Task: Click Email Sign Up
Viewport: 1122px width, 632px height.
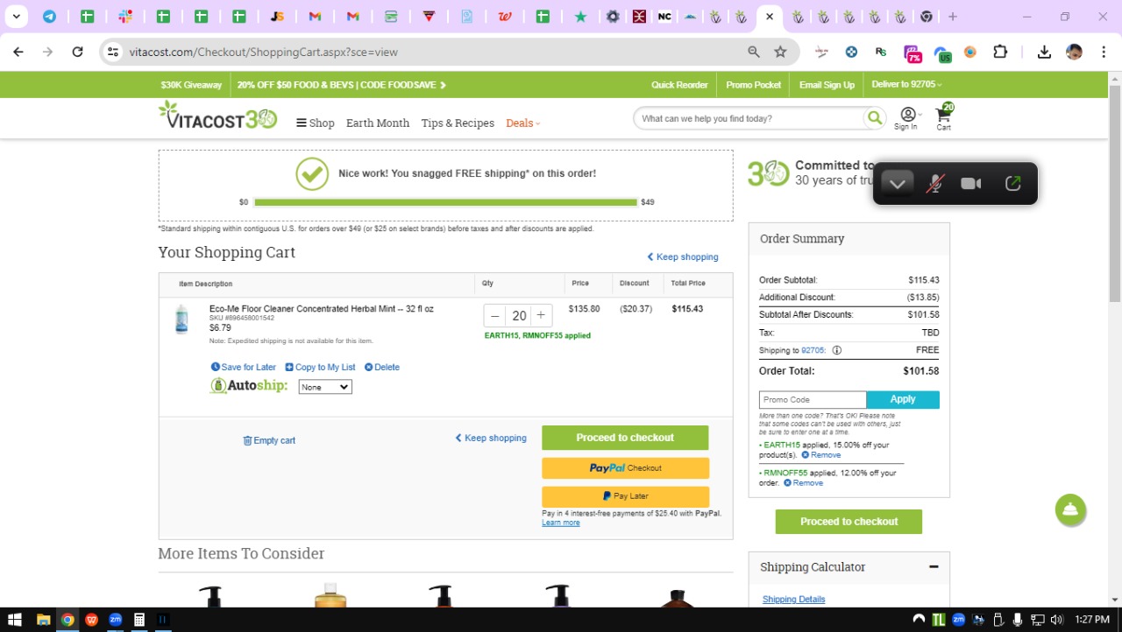Action: pyautogui.click(x=827, y=85)
